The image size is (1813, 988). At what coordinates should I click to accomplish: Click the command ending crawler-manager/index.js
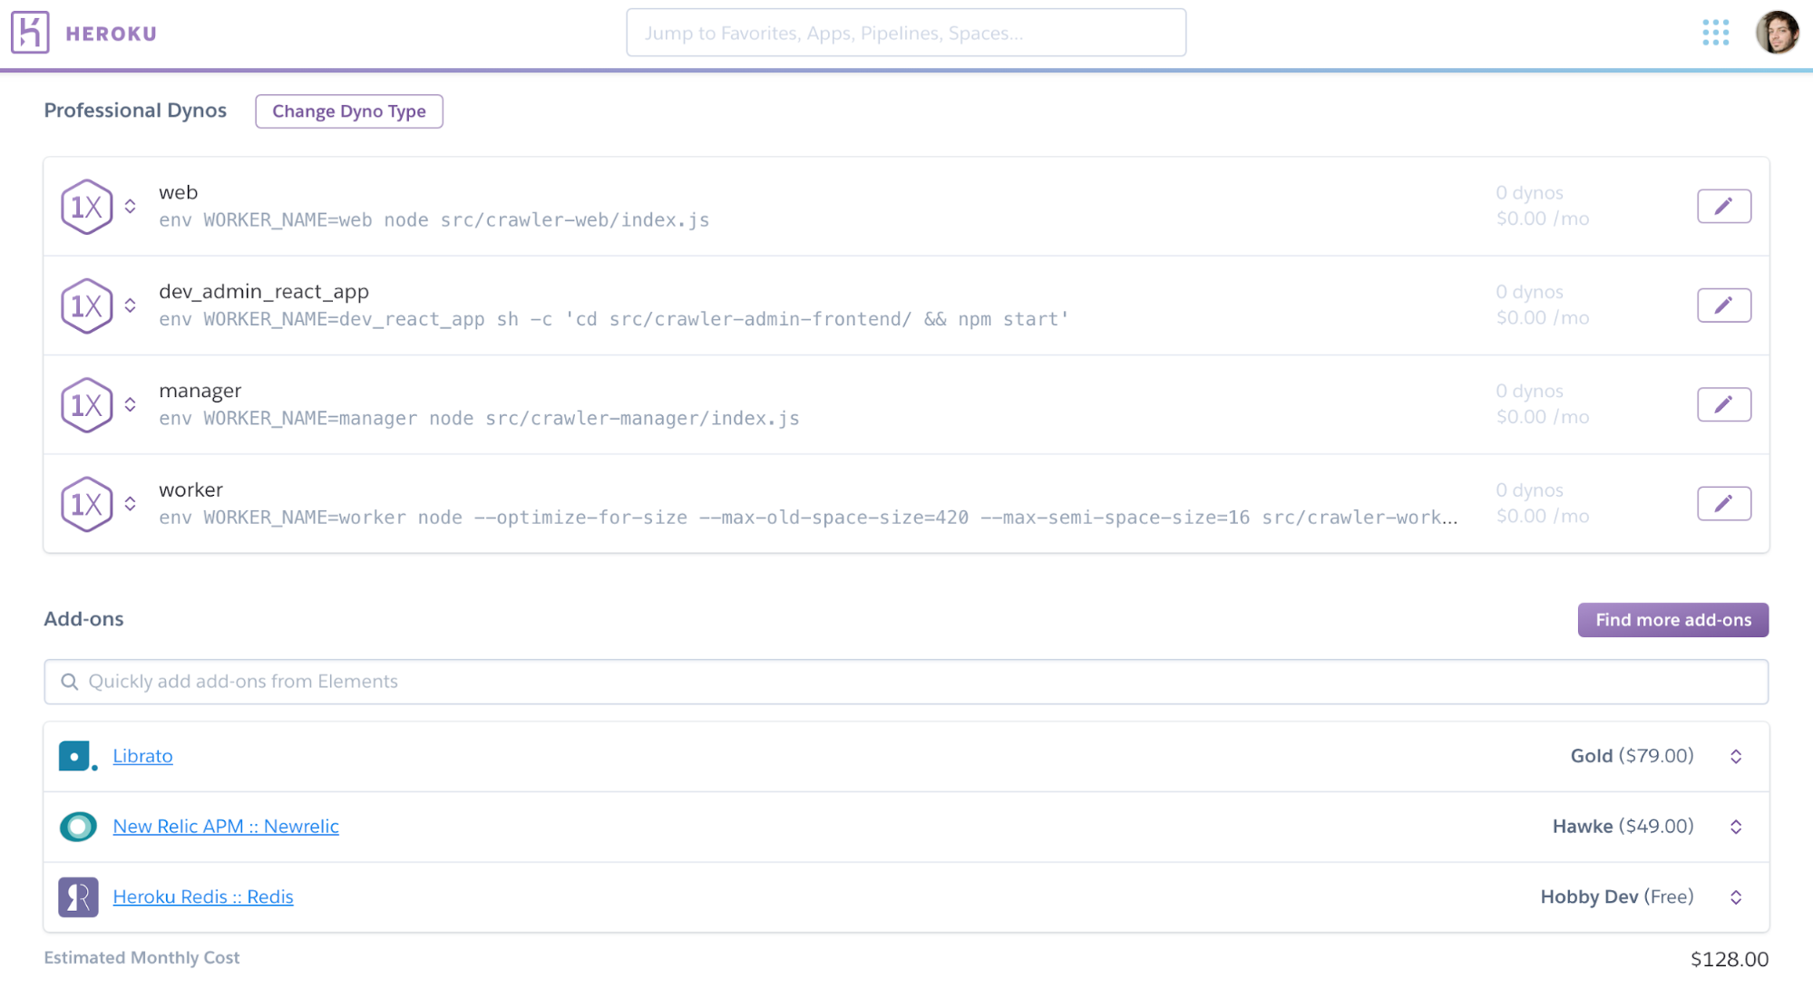tap(479, 418)
